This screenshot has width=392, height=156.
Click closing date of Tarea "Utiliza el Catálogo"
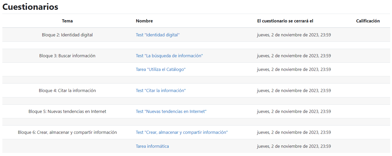[294, 69]
